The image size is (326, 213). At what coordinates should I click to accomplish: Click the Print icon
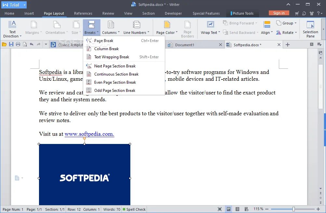click(18, 44)
